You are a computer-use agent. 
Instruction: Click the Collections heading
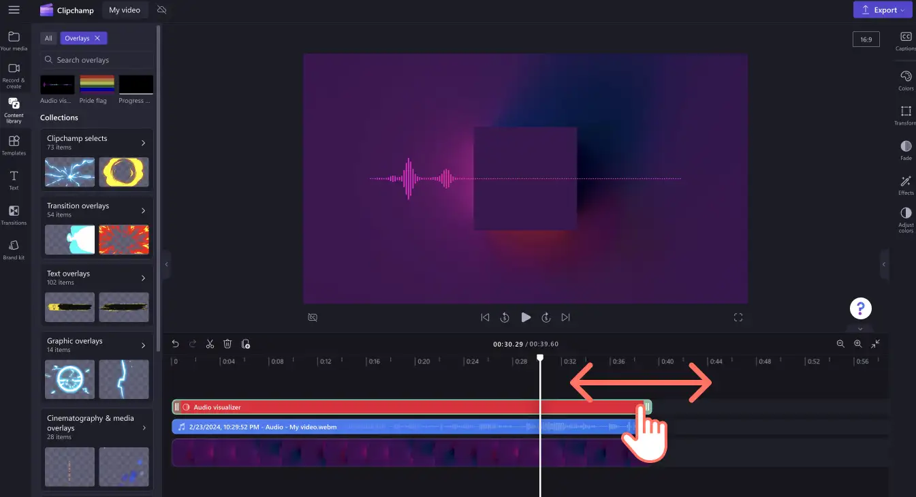[59, 118]
